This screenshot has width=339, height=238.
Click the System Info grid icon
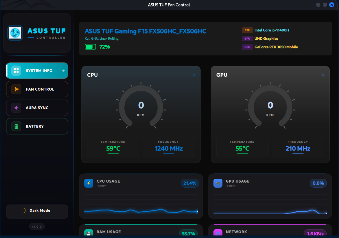(16, 71)
